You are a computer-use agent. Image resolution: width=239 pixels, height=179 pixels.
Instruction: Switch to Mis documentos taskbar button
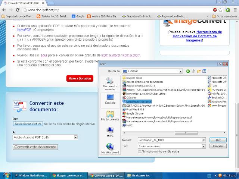143,176
